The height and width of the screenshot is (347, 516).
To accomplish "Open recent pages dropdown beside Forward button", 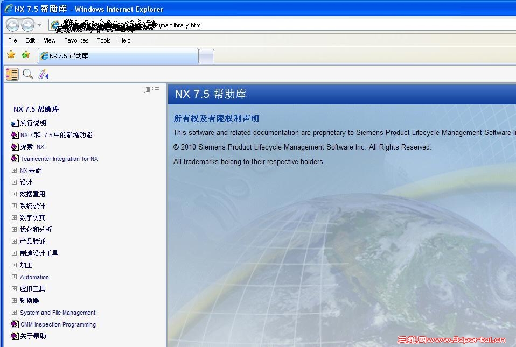I will pyautogui.click(x=39, y=25).
